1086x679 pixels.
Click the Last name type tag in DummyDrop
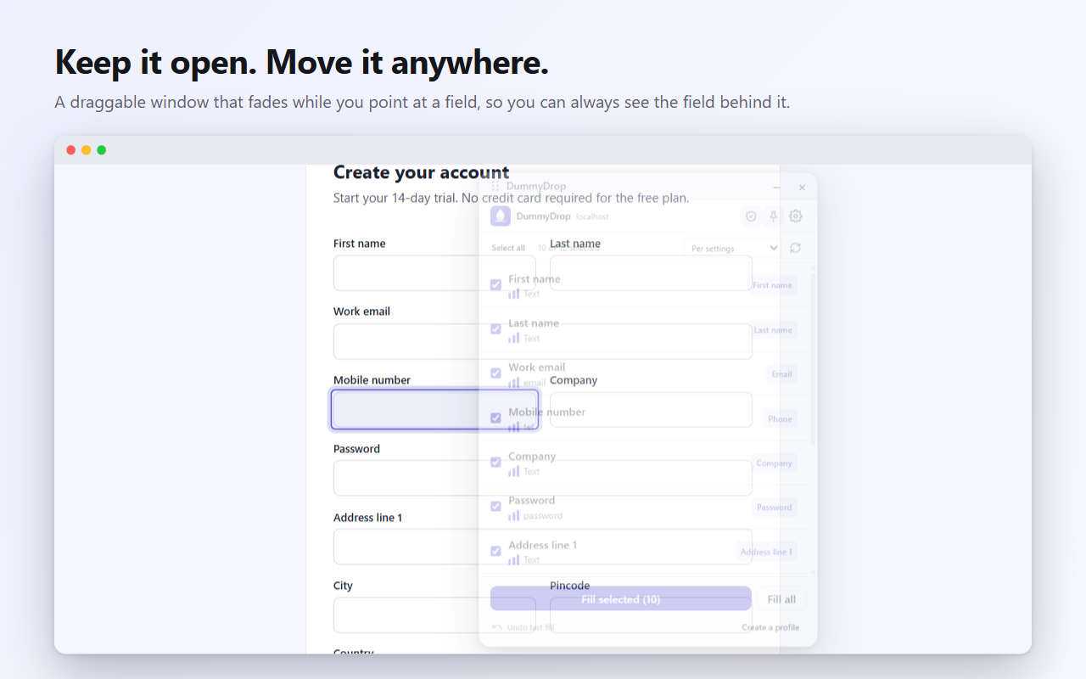(774, 330)
